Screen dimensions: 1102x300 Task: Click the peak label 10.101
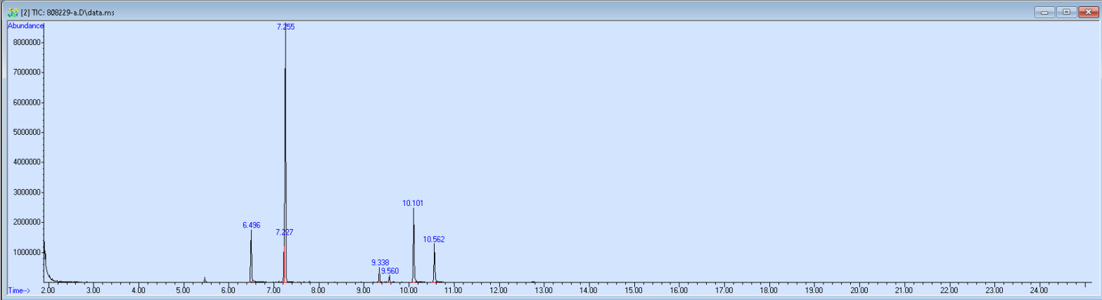pyautogui.click(x=413, y=203)
